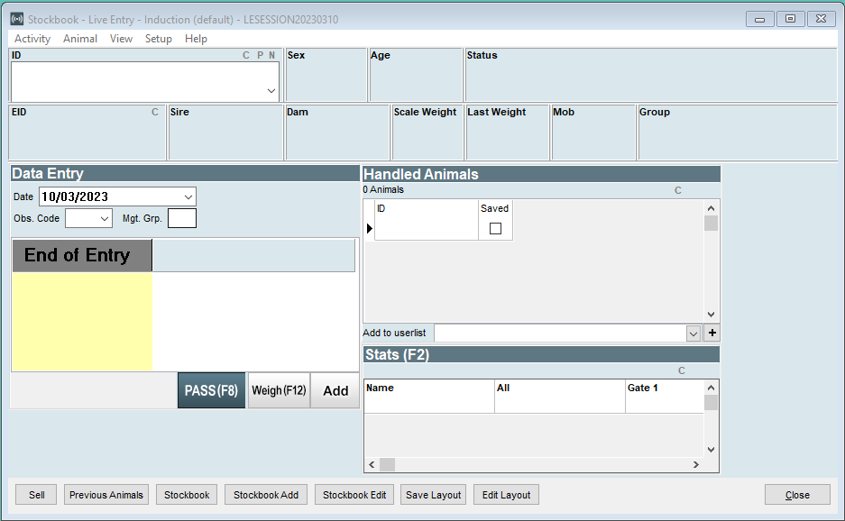Click the Handled Animals scroll up arrow
The height and width of the screenshot is (521, 845).
711,208
